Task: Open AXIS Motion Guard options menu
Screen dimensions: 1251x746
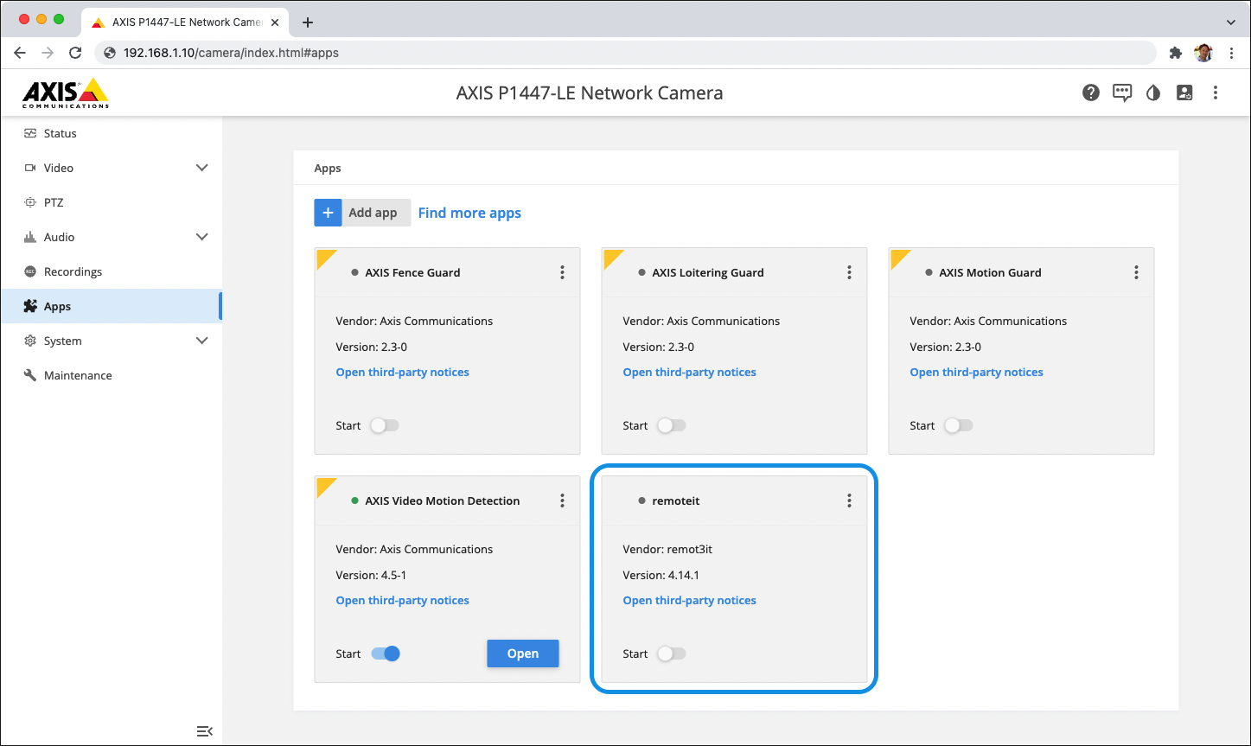Action: 1136,272
